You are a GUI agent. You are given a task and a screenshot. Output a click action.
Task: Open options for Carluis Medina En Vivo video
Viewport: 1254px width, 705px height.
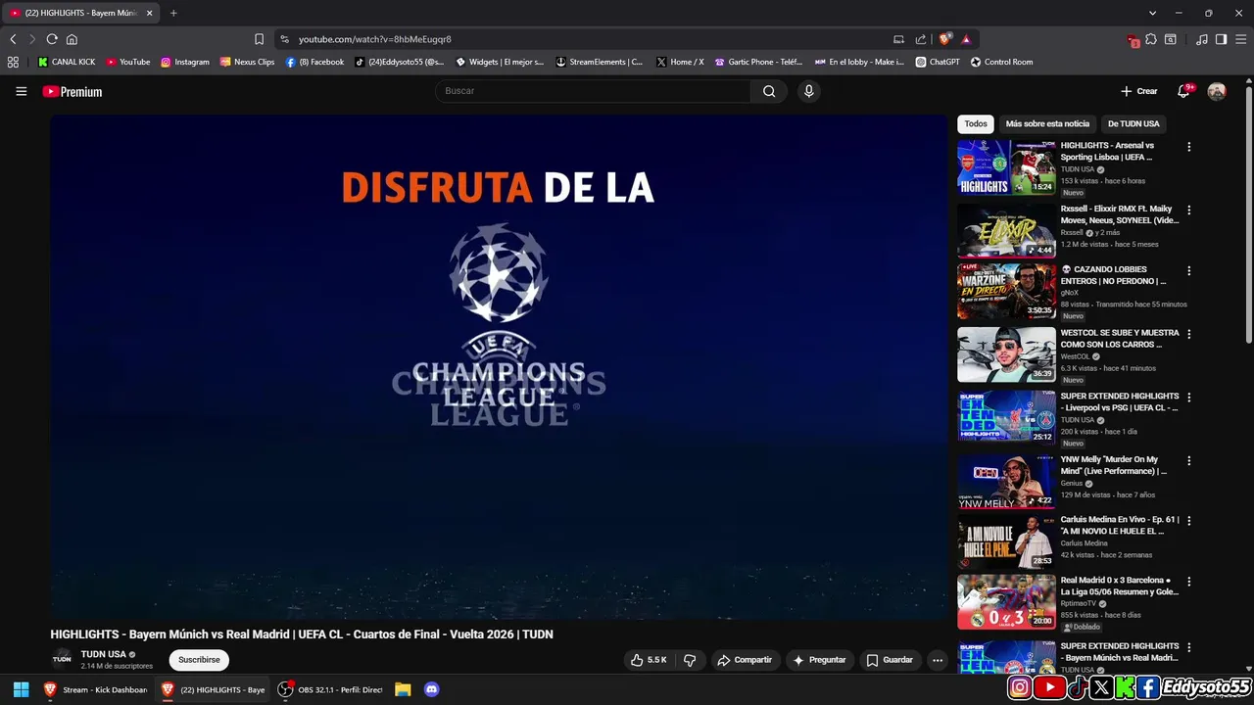1189,521
